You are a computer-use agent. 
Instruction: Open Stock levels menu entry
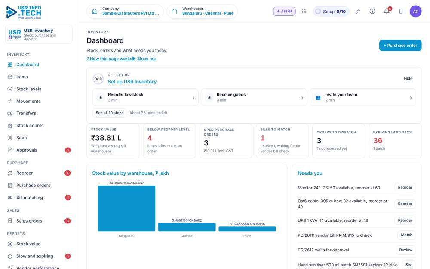tap(39, 89)
